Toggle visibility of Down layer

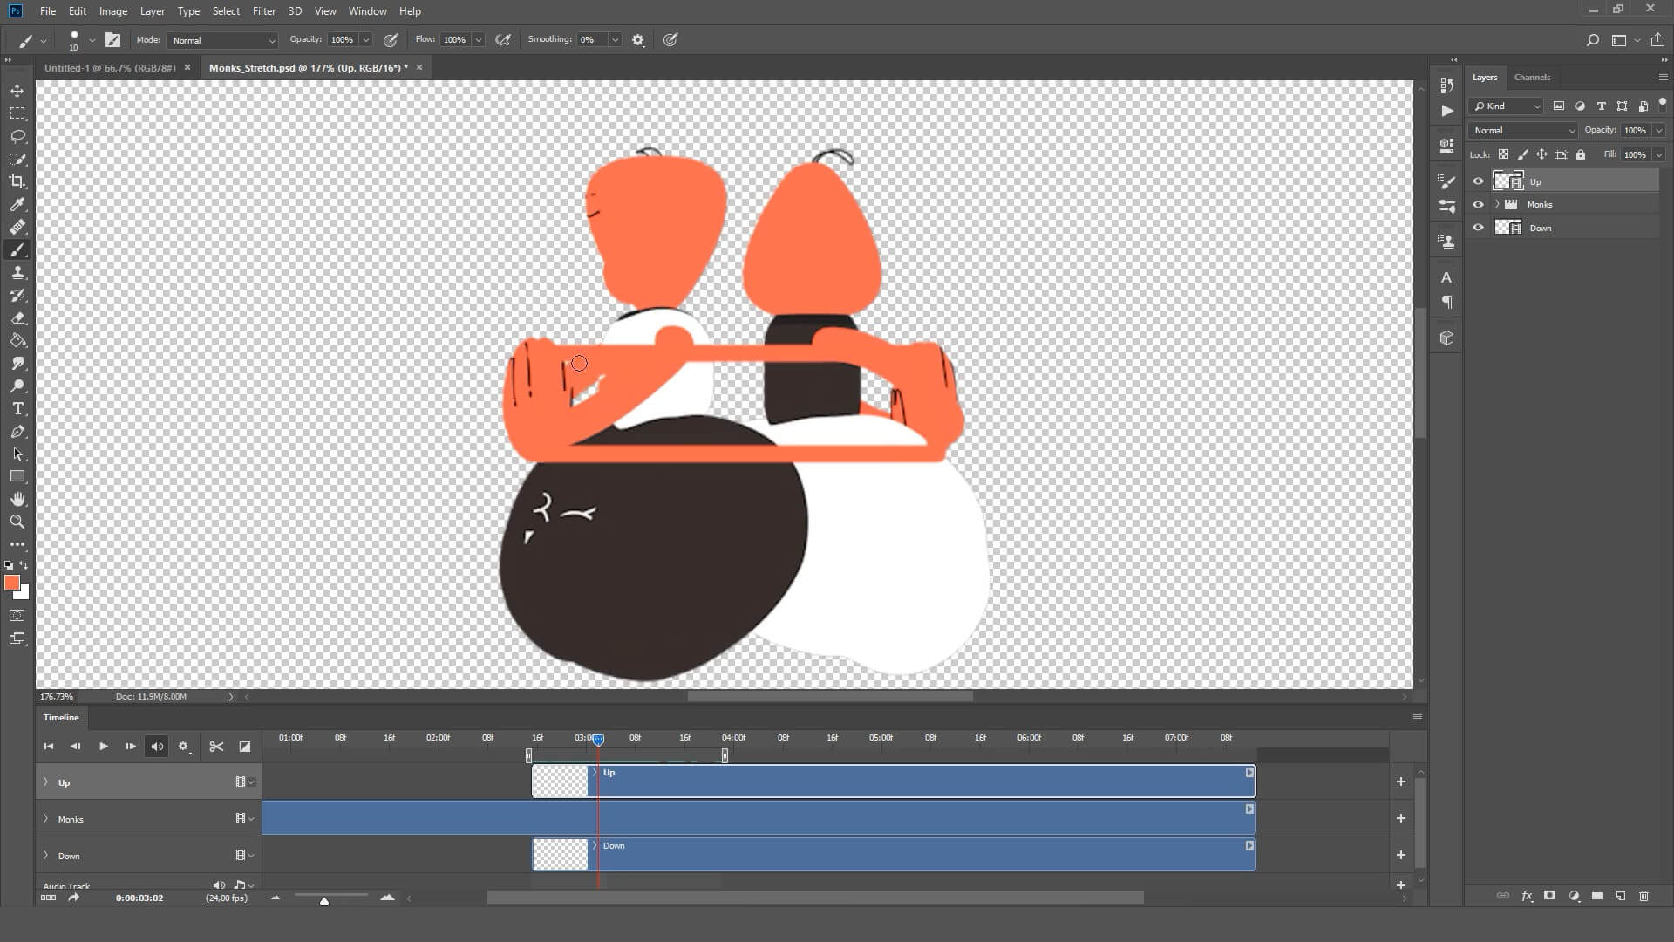pos(1478,228)
